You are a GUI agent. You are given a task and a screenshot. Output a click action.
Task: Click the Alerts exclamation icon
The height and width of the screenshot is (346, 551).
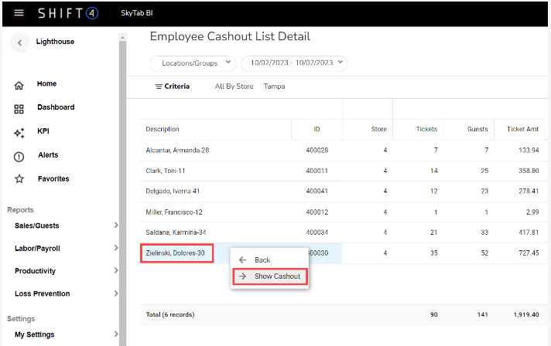click(19, 157)
